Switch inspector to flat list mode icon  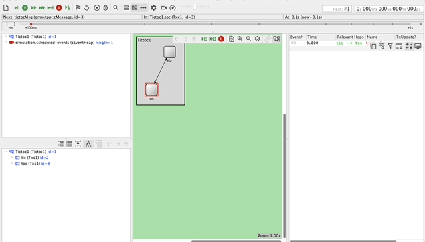[x=69, y=144]
